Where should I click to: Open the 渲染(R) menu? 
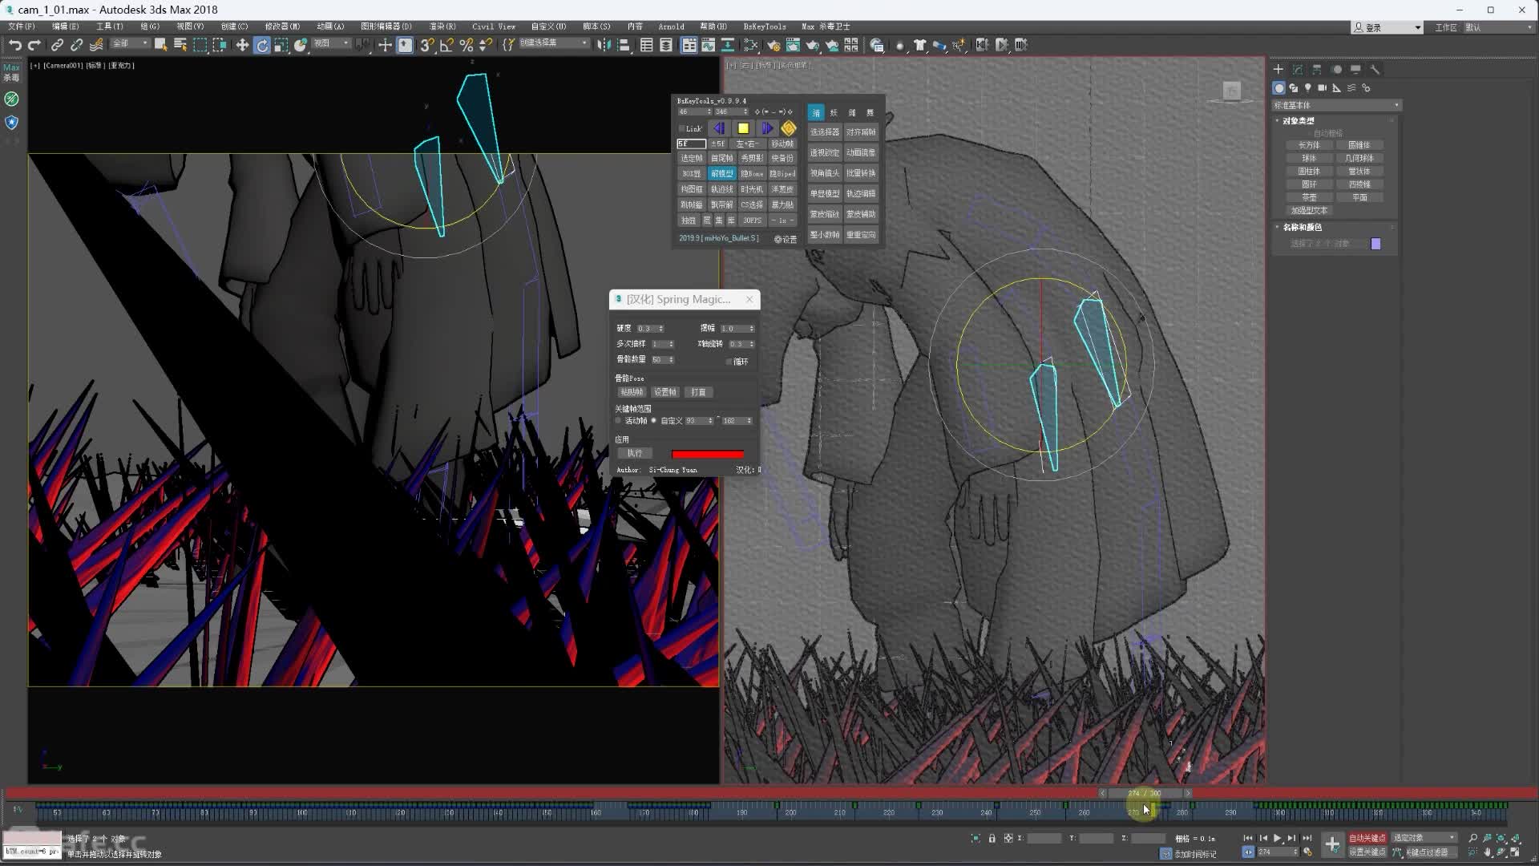tap(442, 26)
